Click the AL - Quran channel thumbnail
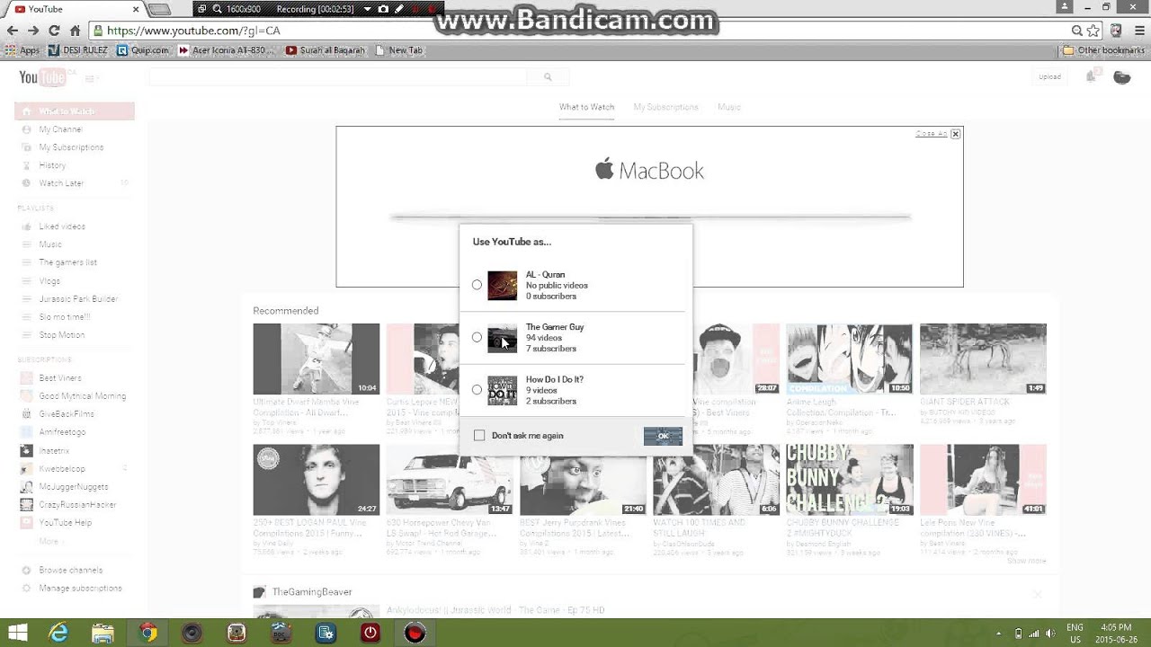 coord(502,286)
